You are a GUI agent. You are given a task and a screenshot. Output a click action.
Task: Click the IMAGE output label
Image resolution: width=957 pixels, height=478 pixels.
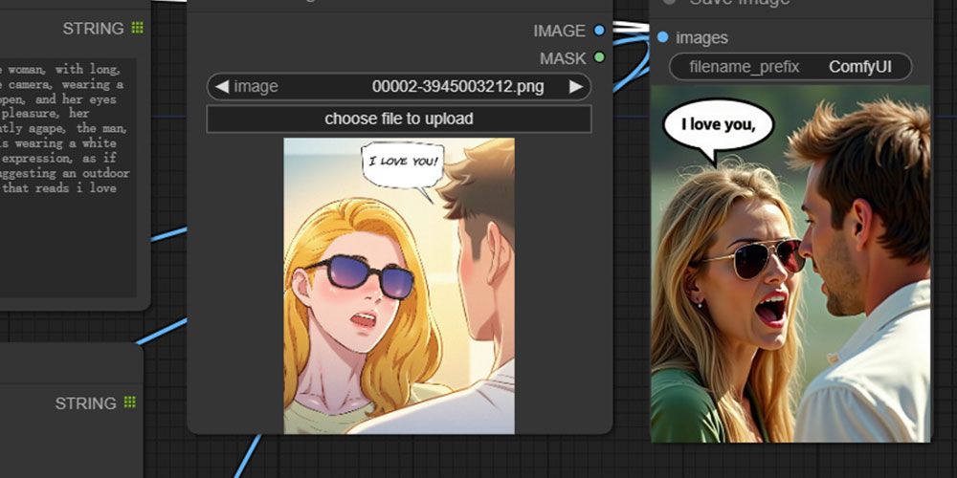click(559, 32)
